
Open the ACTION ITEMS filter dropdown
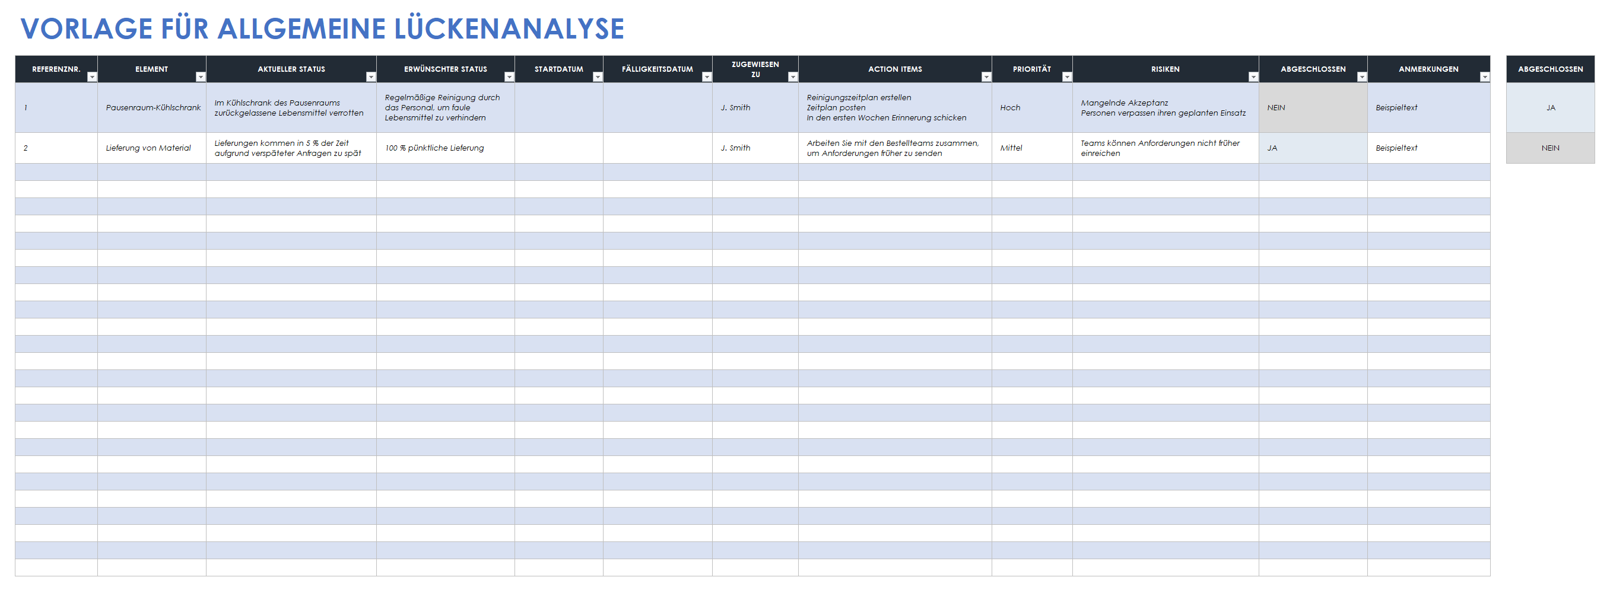point(986,76)
